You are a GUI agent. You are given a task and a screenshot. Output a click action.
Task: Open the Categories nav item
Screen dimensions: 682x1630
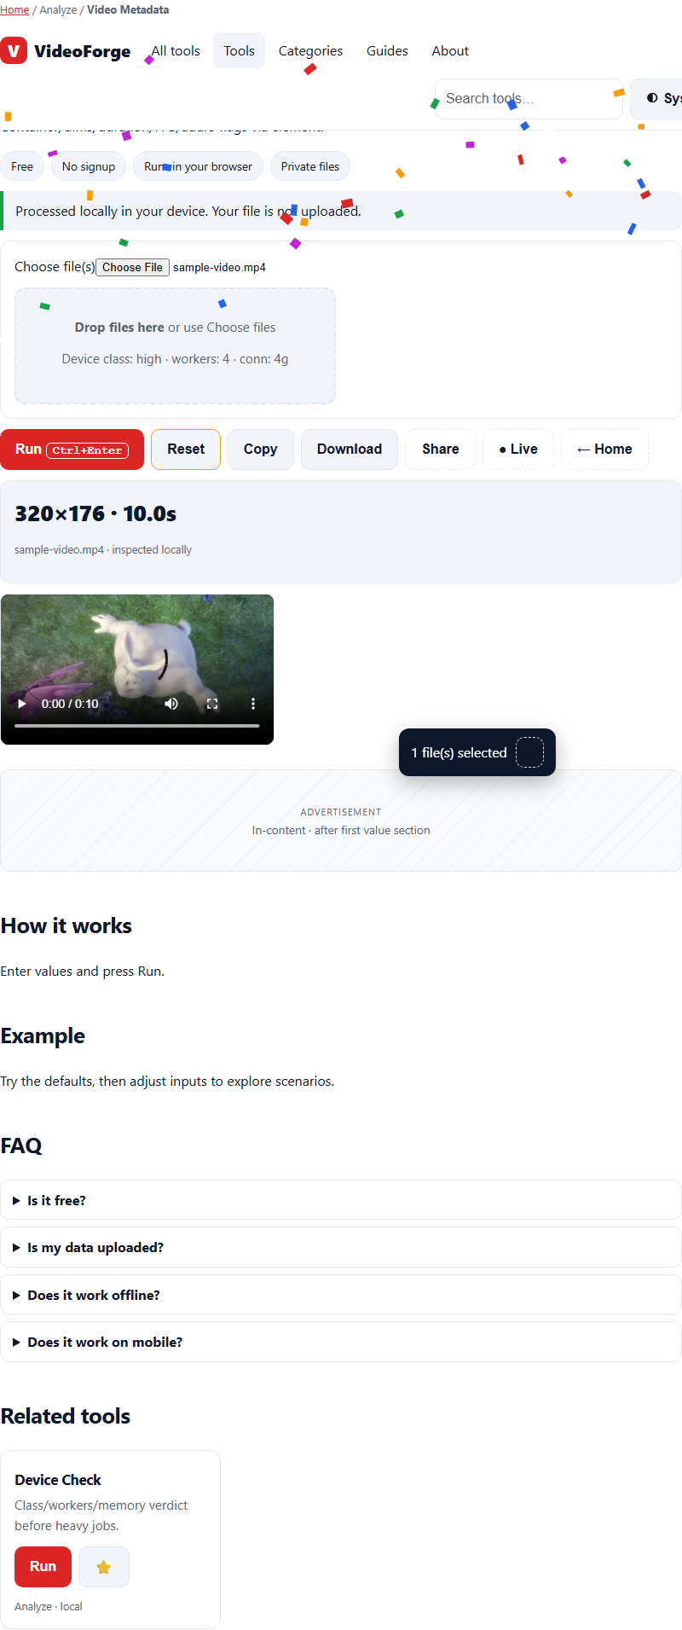[310, 51]
